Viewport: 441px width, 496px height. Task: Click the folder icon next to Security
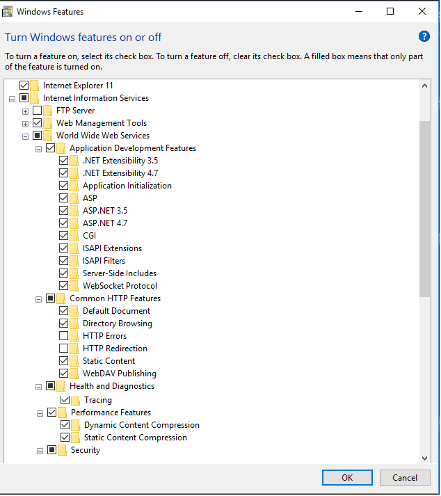(63, 450)
